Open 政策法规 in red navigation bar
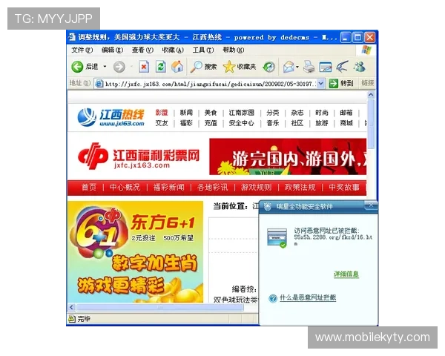The height and width of the screenshot is (356, 445). tap(300, 188)
